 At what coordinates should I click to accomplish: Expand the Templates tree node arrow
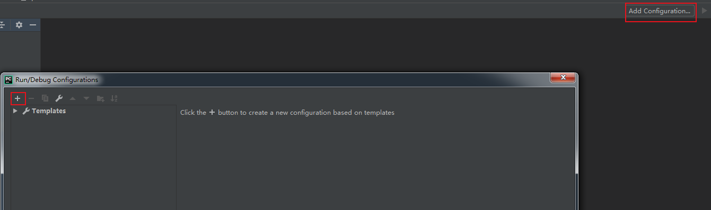(x=15, y=111)
